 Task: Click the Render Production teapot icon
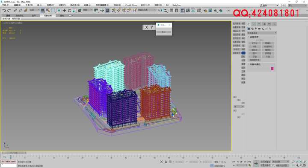(x=216, y=10)
